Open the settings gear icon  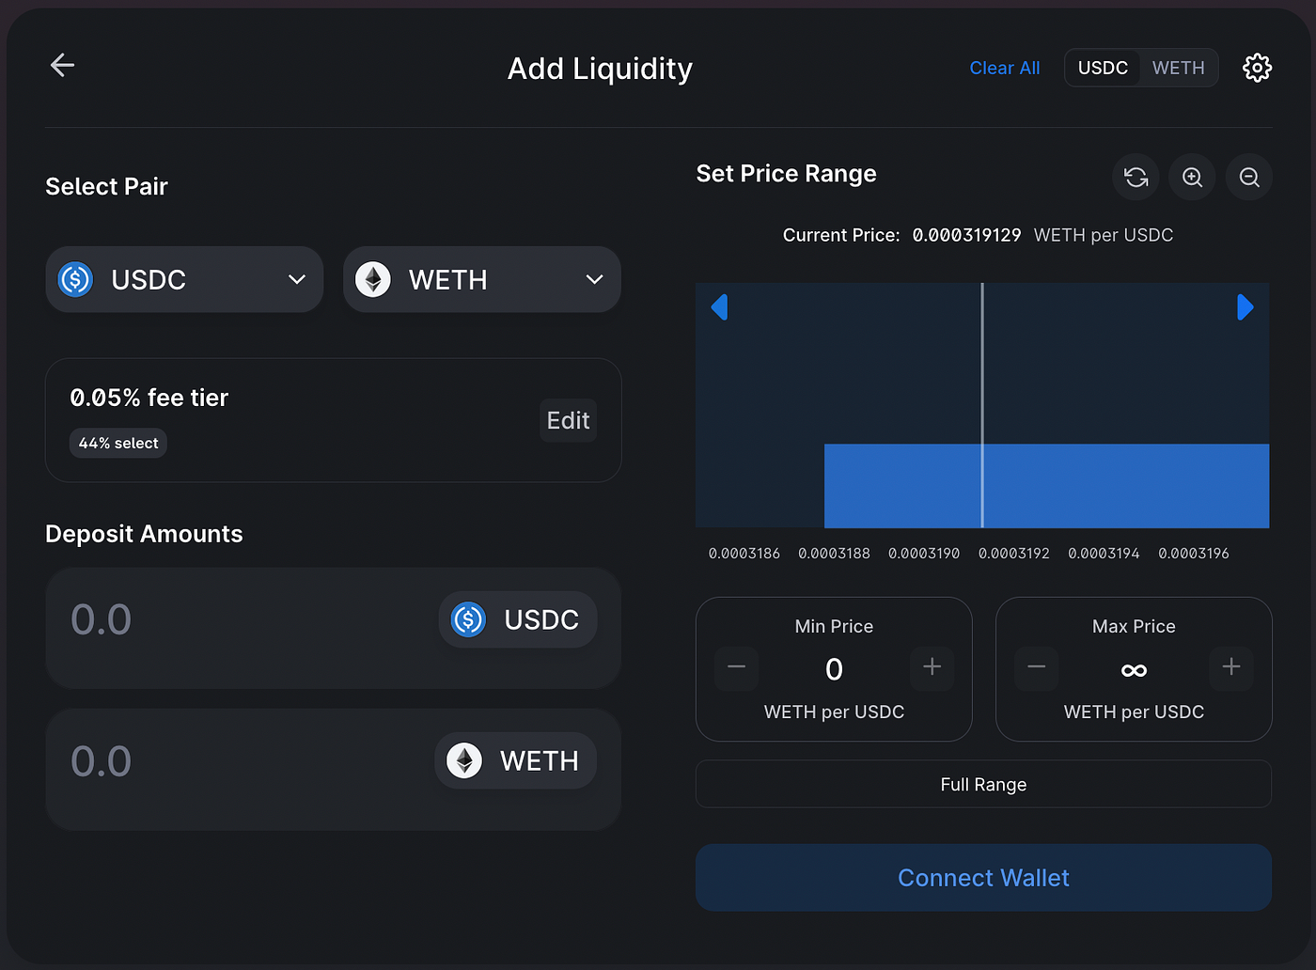click(x=1257, y=68)
